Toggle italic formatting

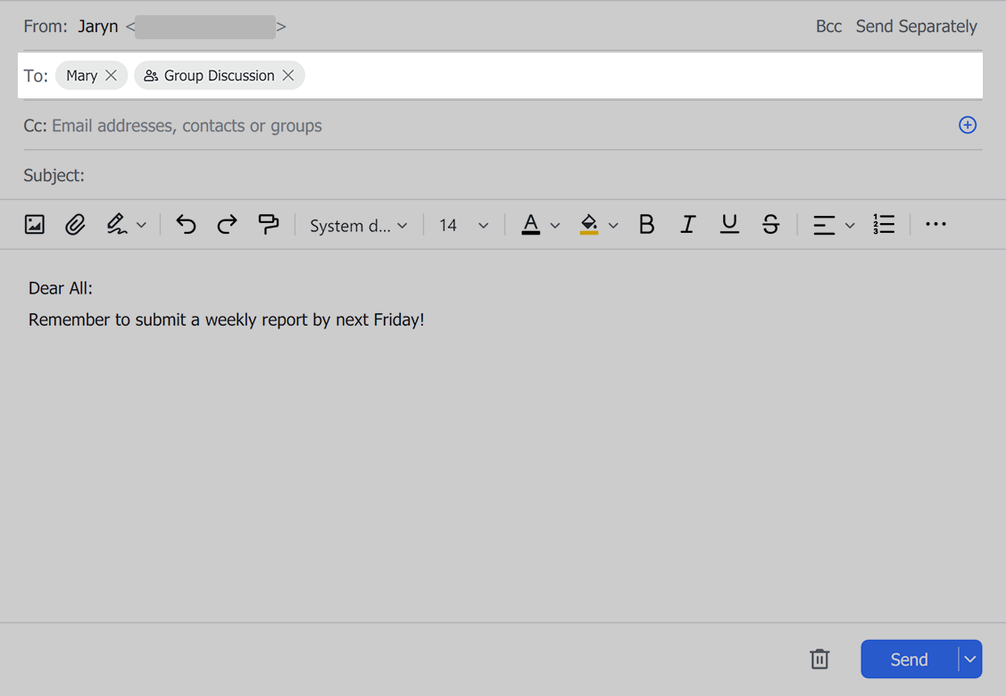click(687, 225)
